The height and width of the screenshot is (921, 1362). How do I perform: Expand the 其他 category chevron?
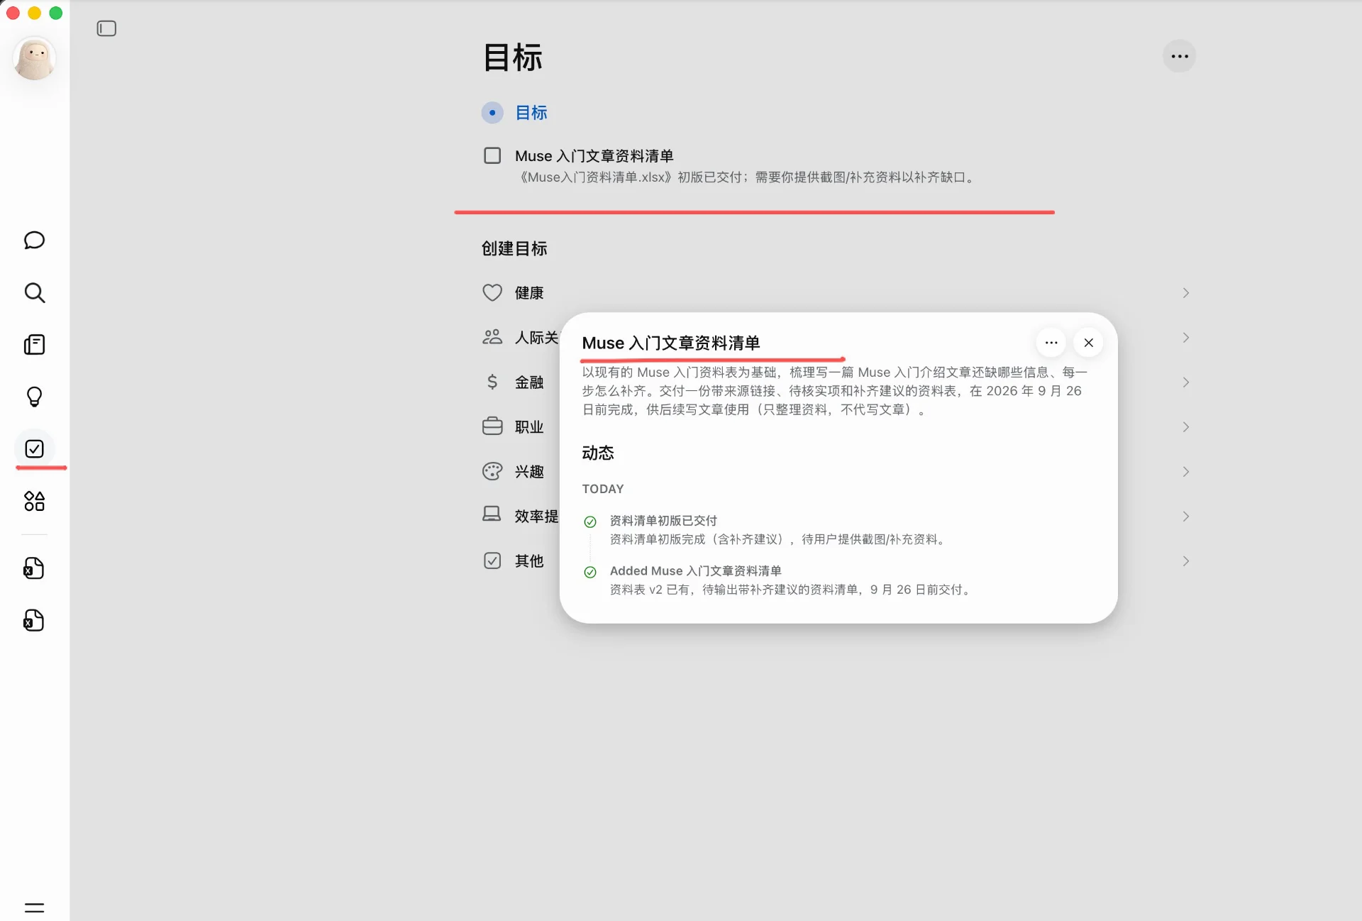click(x=1185, y=561)
